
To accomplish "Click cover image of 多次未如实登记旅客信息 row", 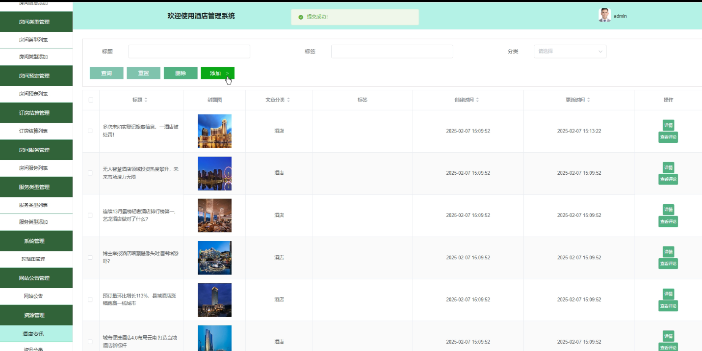I will [x=214, y=131].
